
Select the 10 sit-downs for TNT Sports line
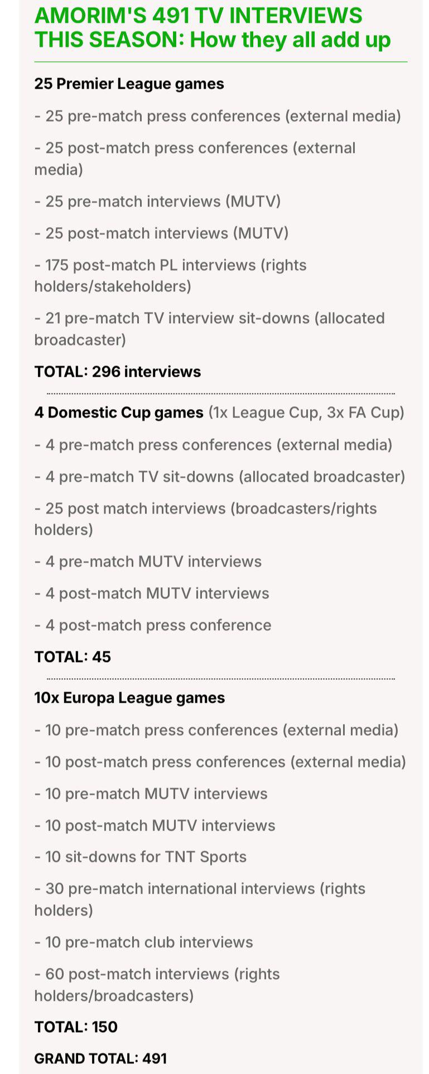140,857
